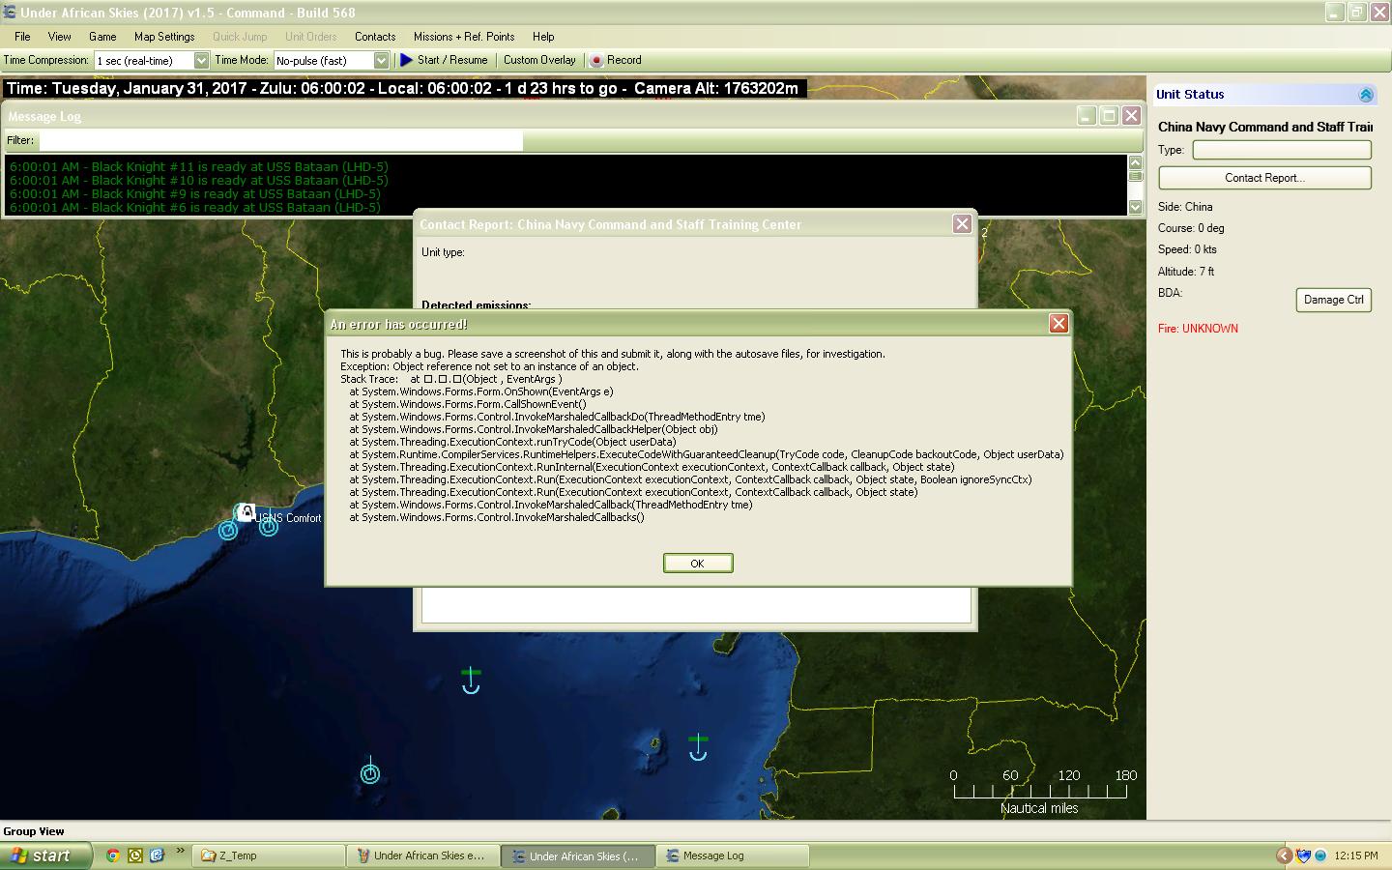Open Contact Report from Unit Status panel
1392x870 pixels.
(x=1264, y=178)
